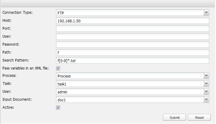The image size is (216, 124).
Task: Expand the Process dropdown arrow
Action: [x=207, y=76]
